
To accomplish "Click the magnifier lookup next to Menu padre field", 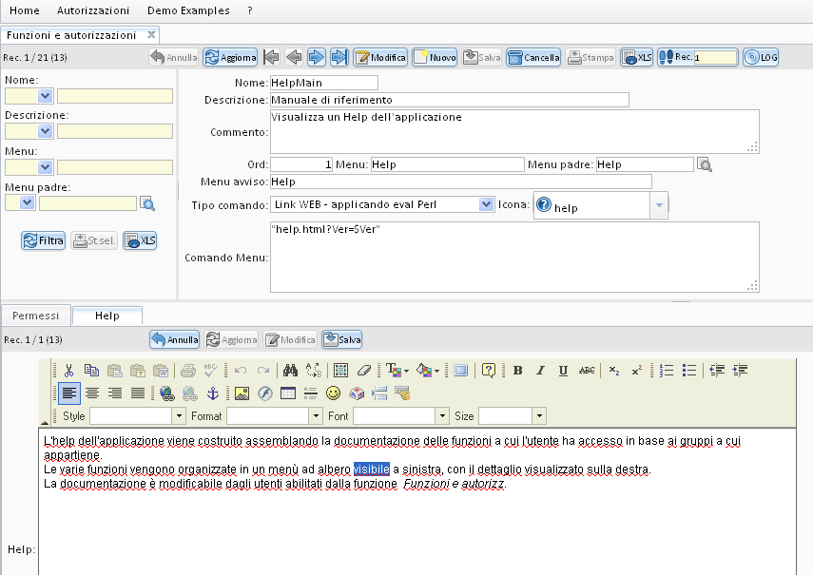I will click(x=704, y=164).
